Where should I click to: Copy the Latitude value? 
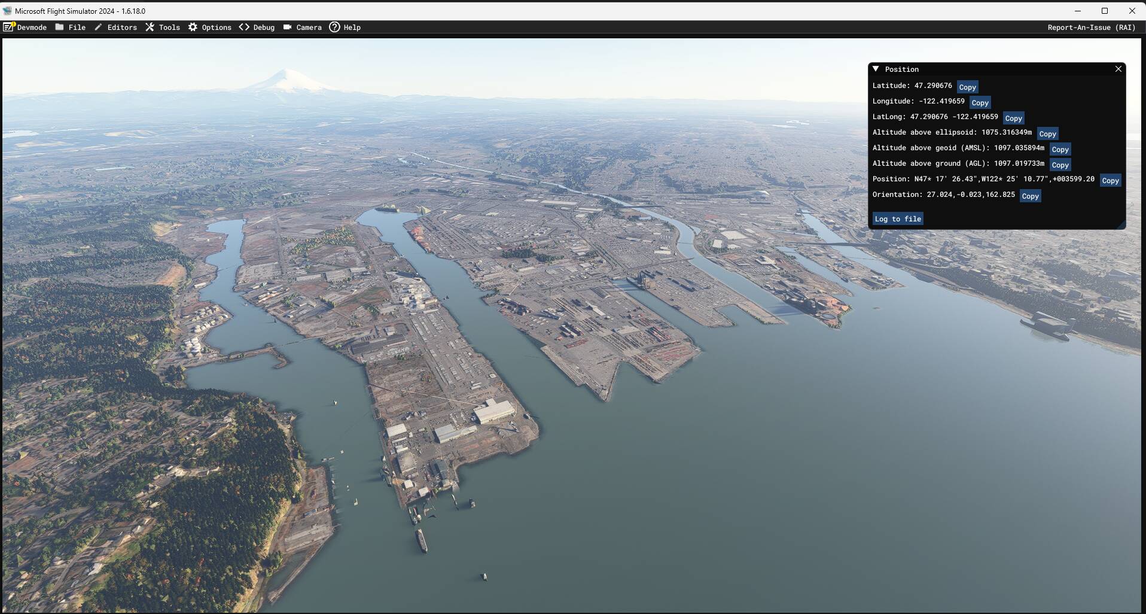[967, 87]
